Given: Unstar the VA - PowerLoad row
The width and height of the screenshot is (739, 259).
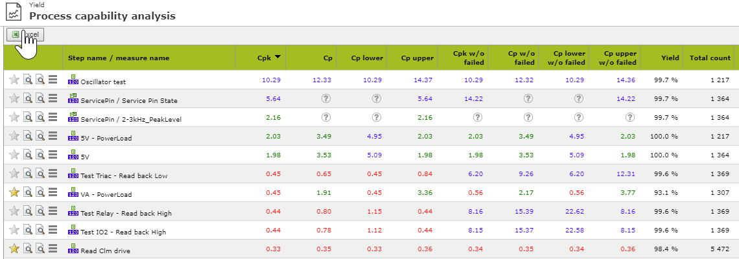Looking at the screenshot, I should tap(14, 192).
